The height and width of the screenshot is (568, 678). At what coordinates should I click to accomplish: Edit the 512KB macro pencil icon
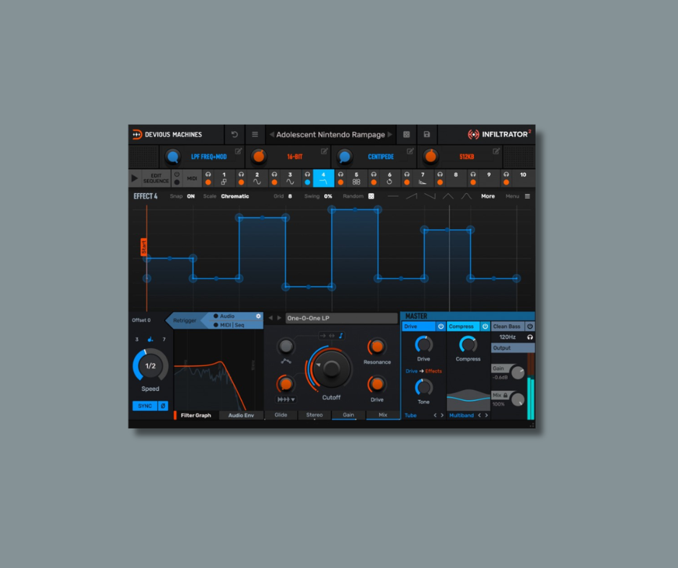coord(496,151)
